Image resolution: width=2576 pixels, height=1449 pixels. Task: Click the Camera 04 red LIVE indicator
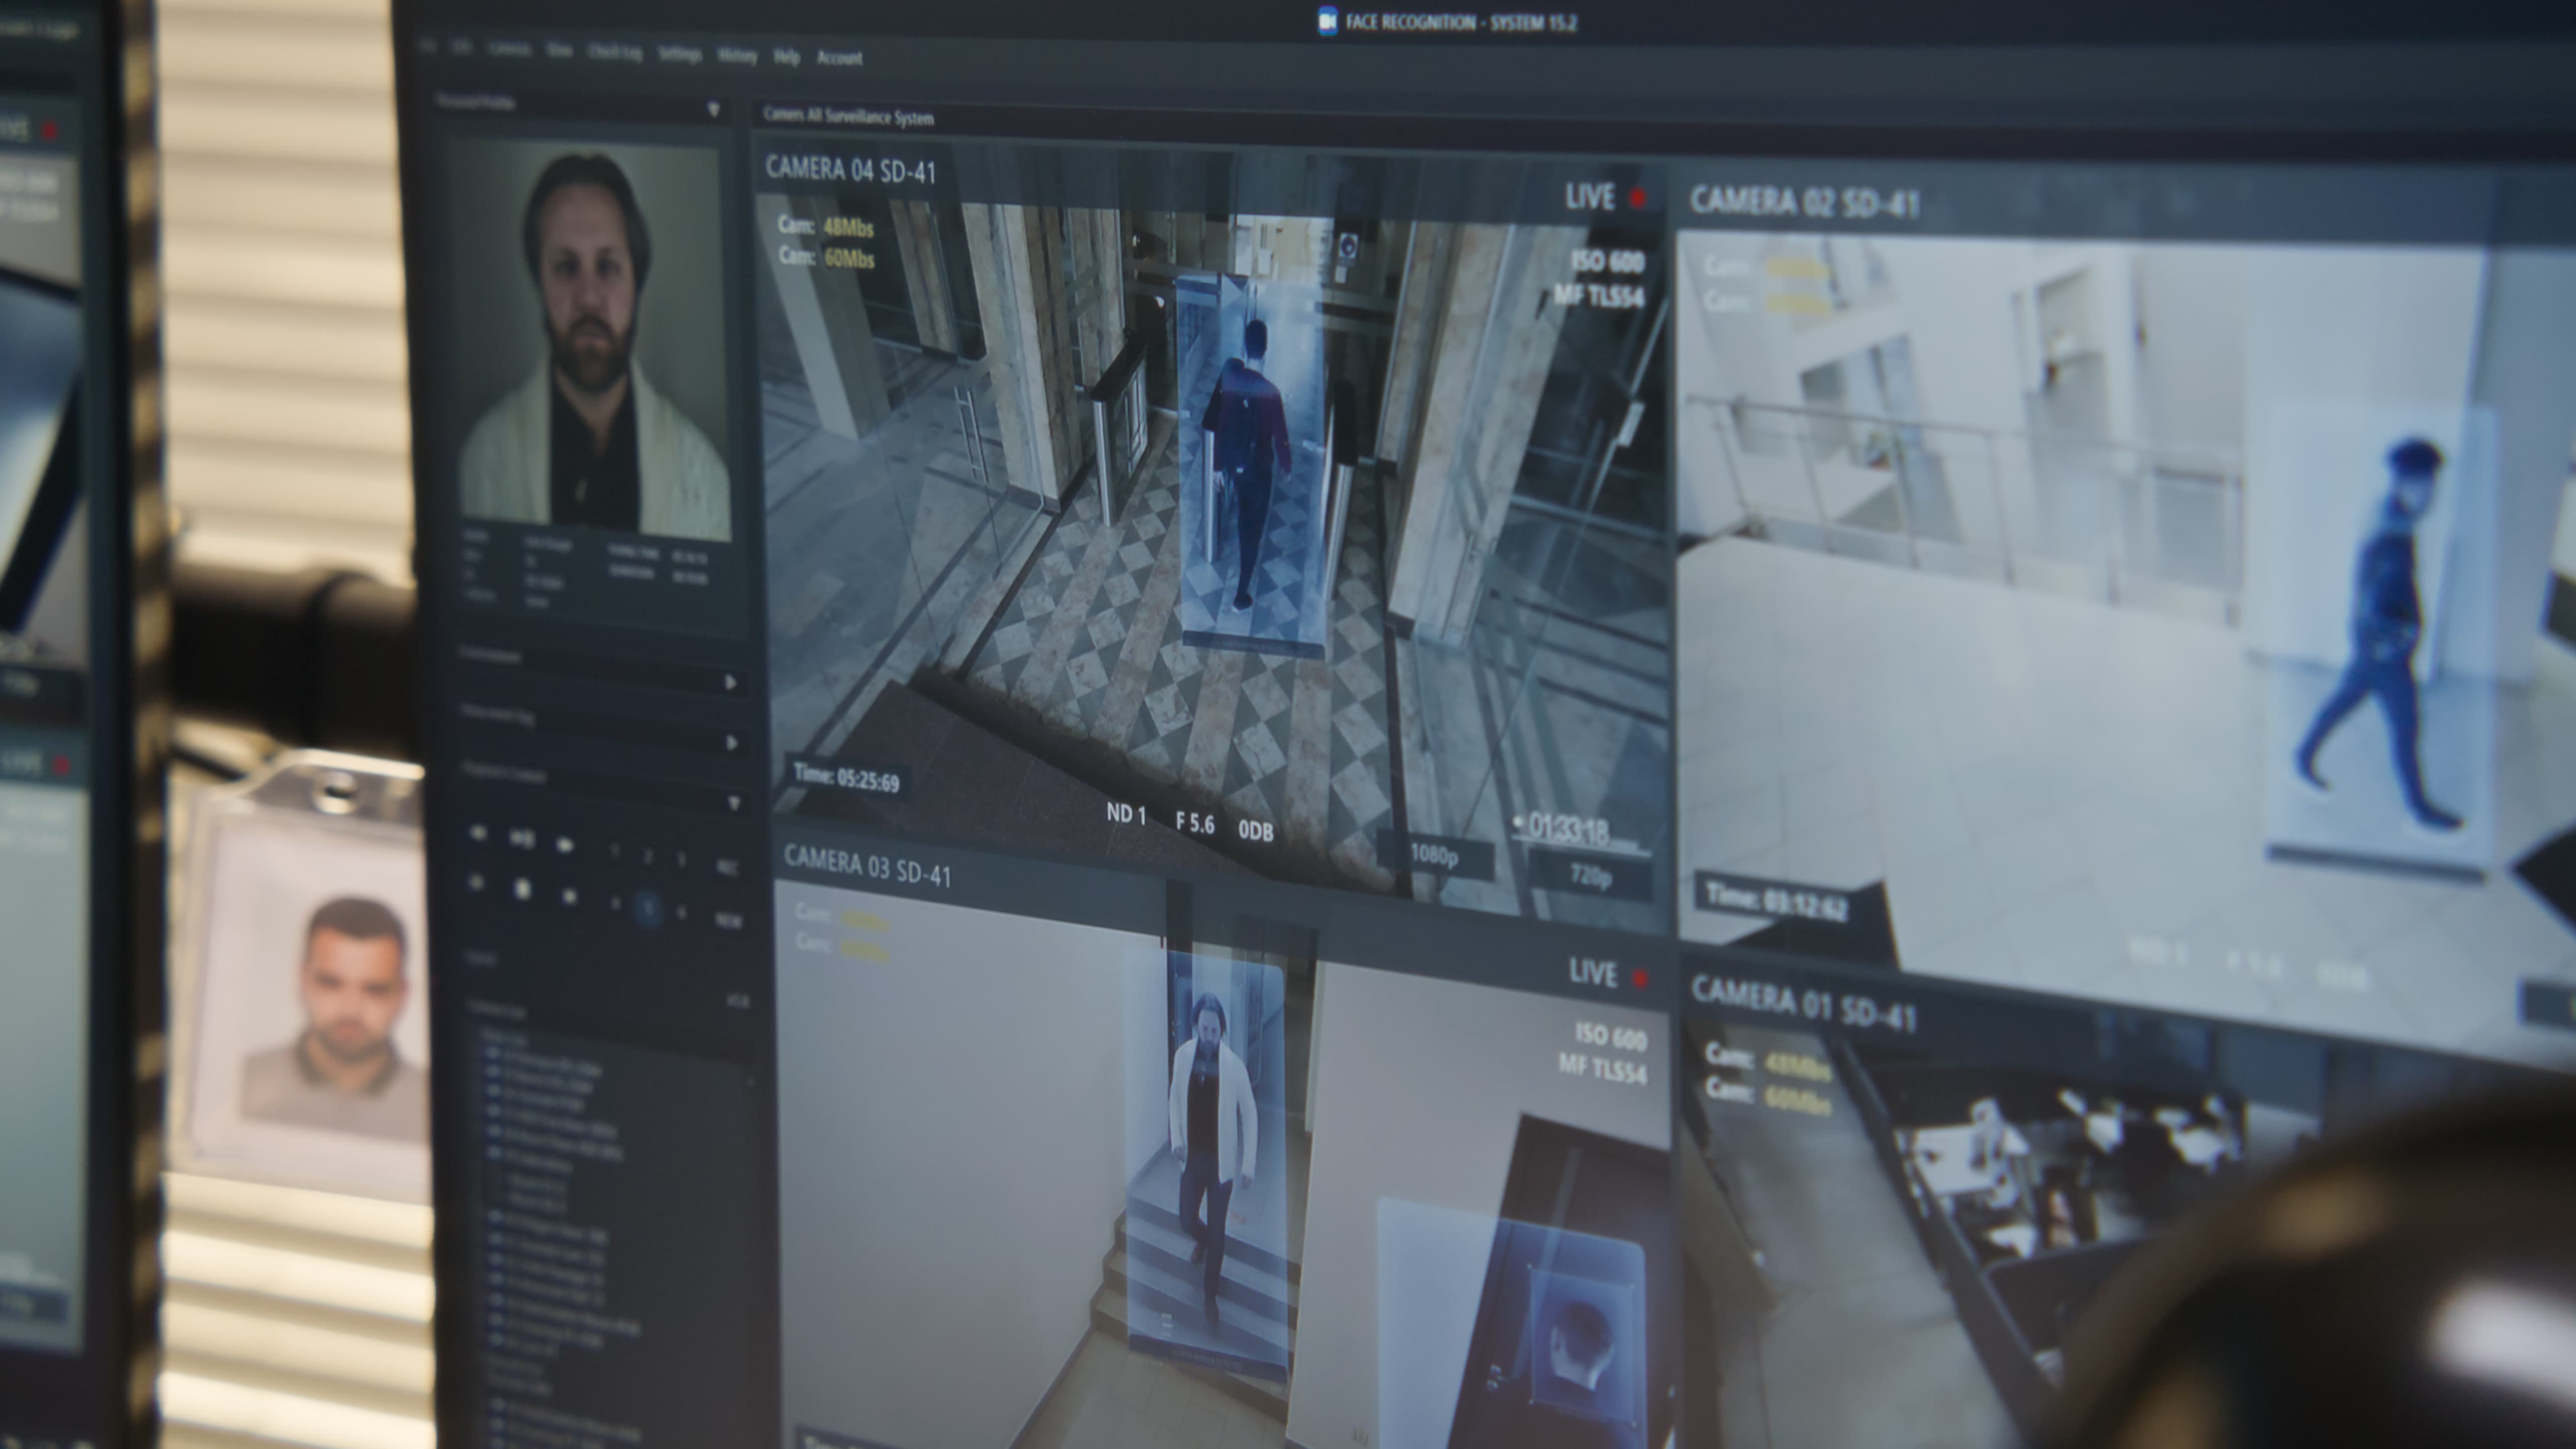(1637, 198)
